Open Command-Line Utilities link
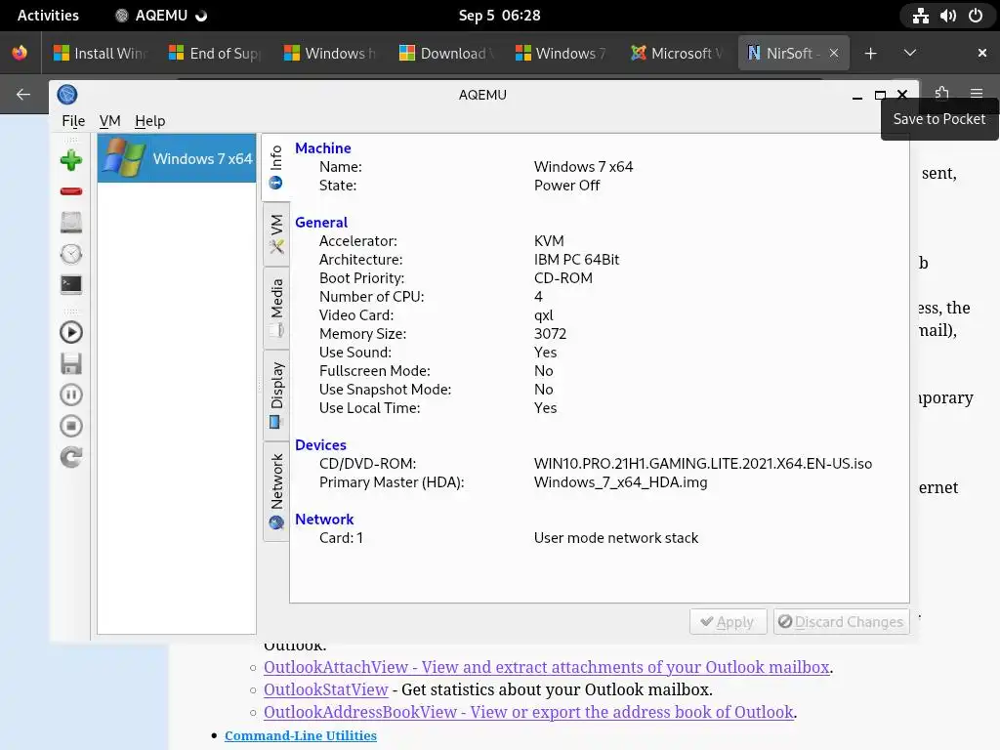Screen dimensions: 1000x750 301,735
